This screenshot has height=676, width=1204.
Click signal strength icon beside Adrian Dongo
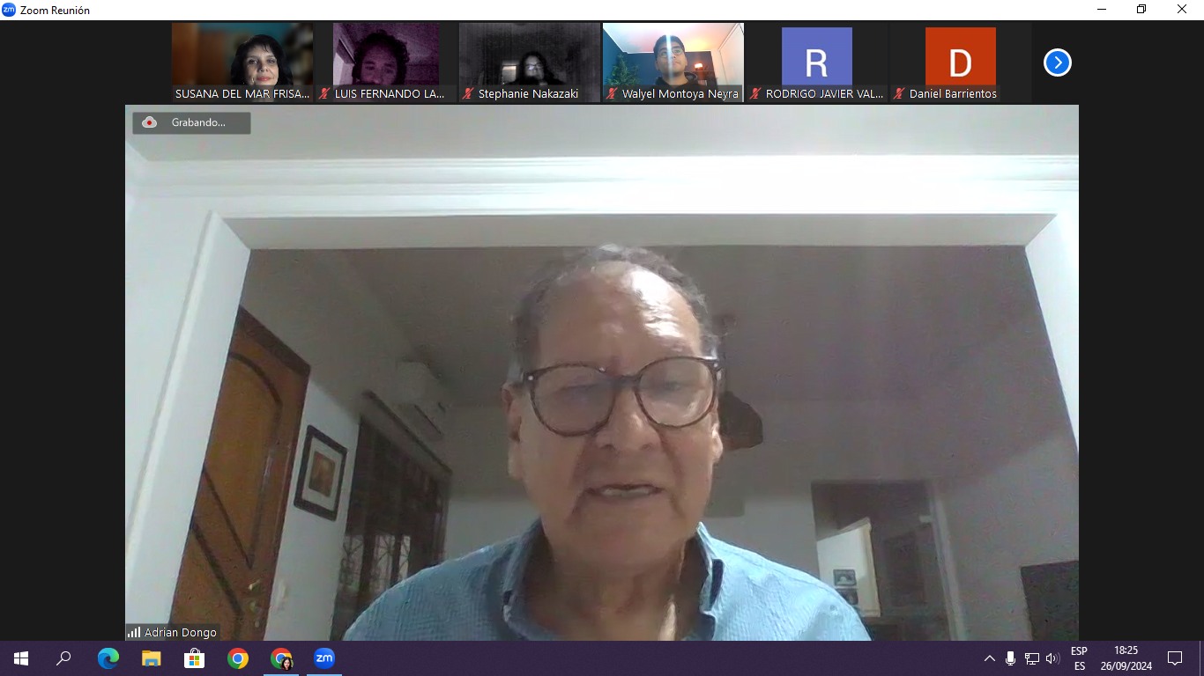tap(134, 632)
